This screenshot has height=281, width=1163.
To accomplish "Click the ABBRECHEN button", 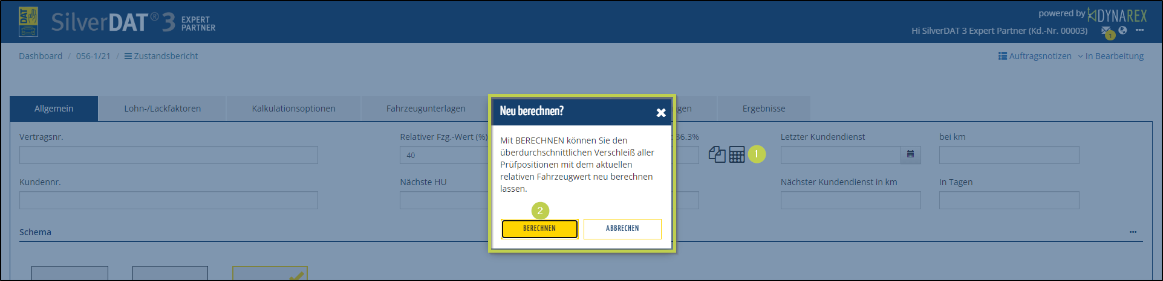I will pos(622,229).
